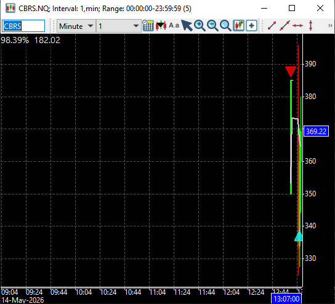Click the 09:04 time axis label
Screen dimensions: 335x304
click(x=10, y=292)
